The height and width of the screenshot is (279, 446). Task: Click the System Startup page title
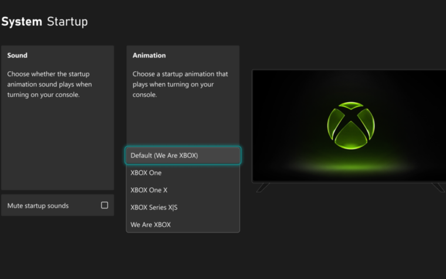click(x=45, y=22)
